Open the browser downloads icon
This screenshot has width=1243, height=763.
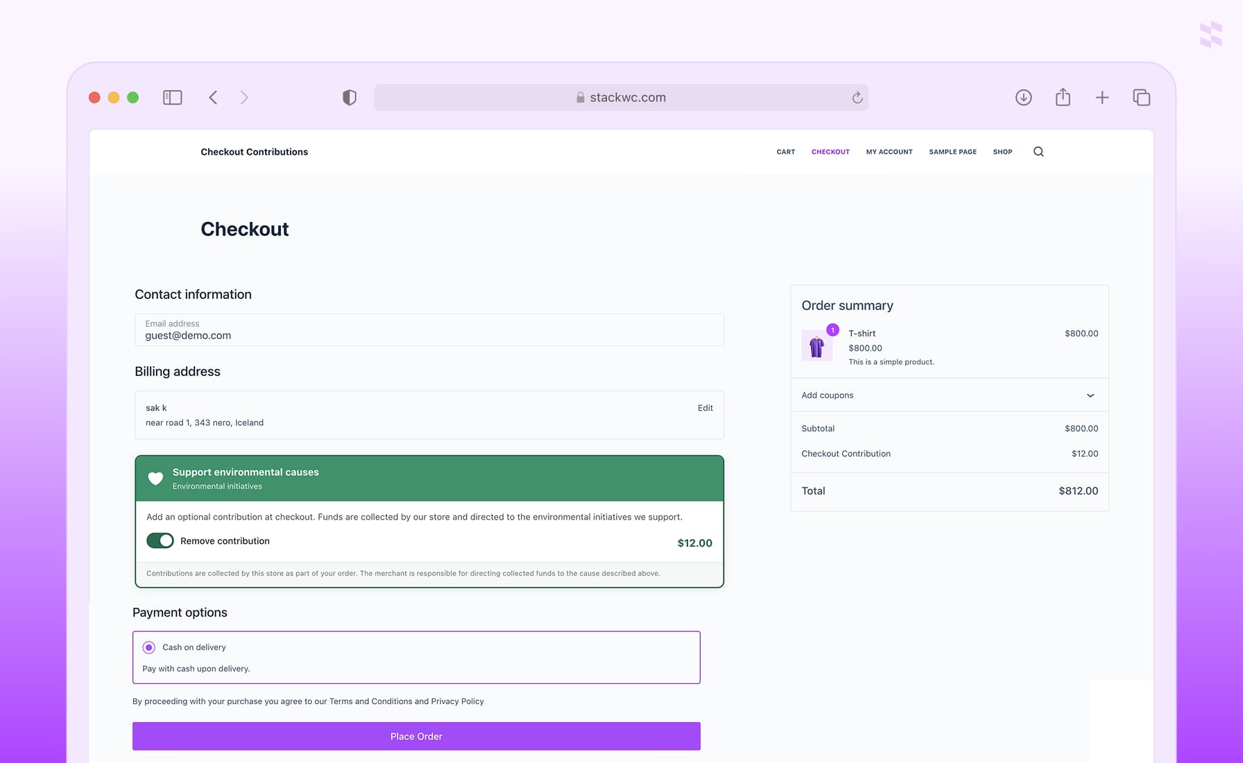[x=1023, y=98]
